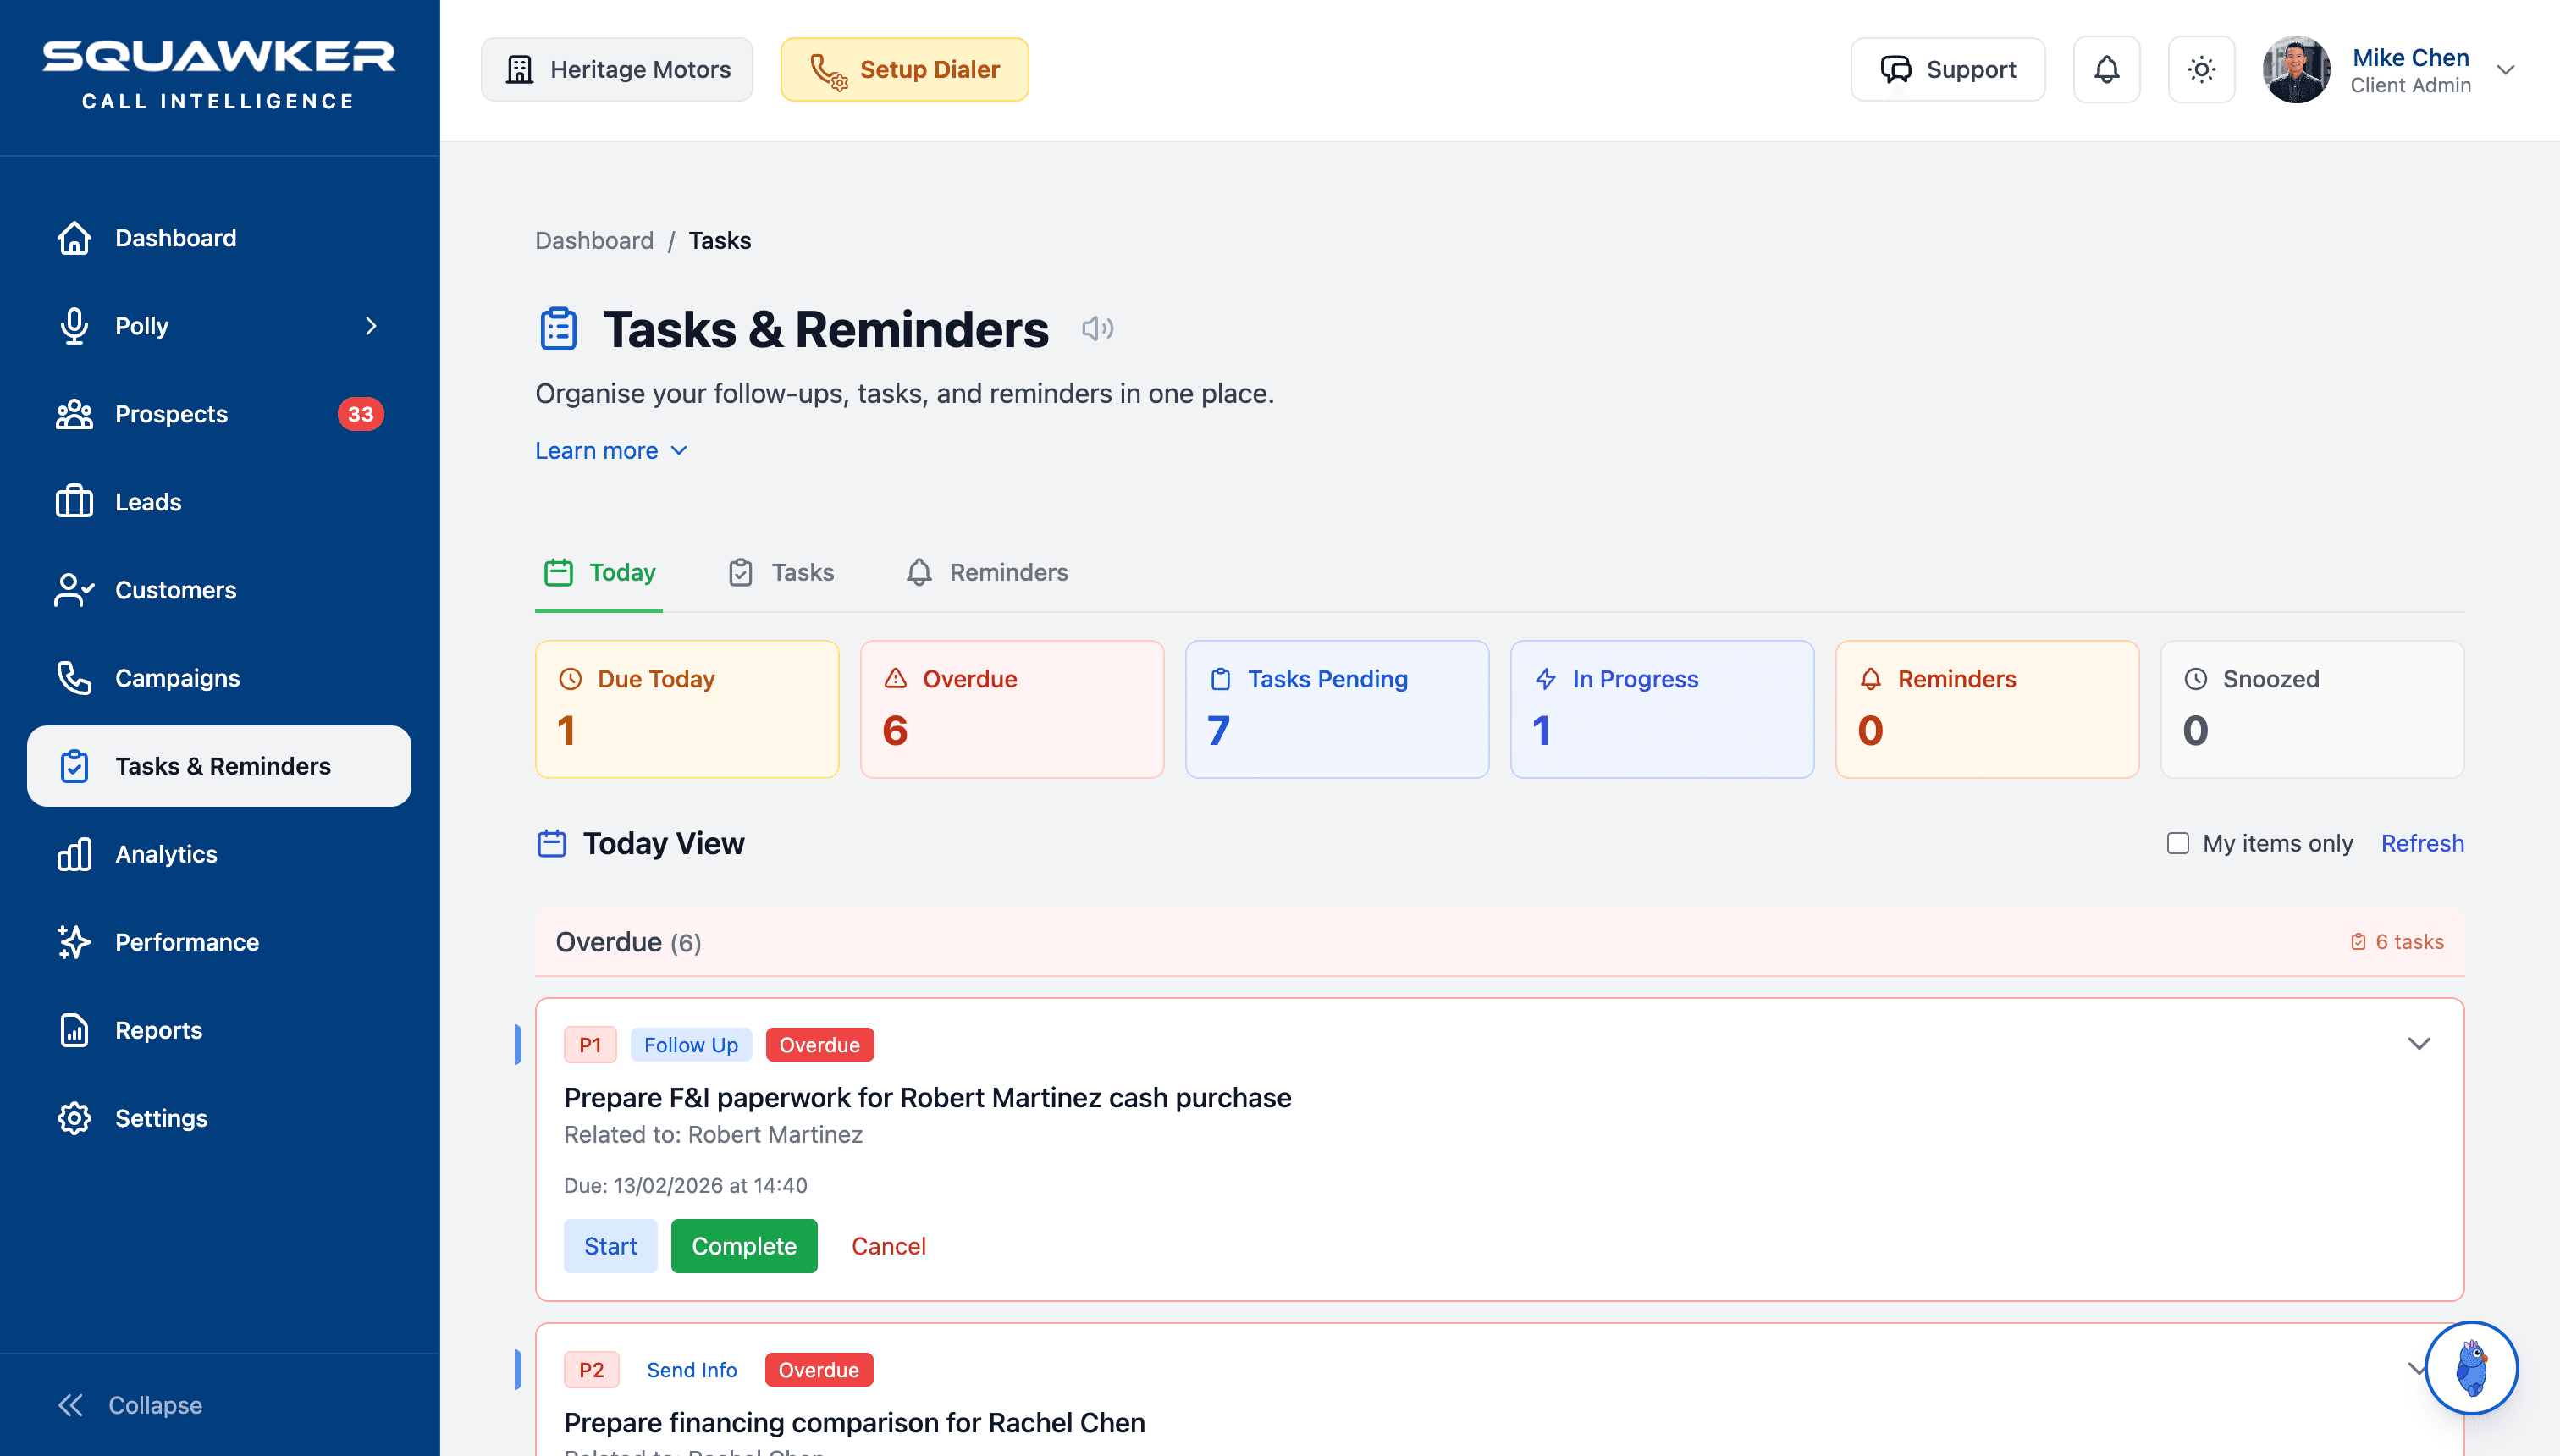The height and width of the screenshot is (1456, 2560).
Task: Select the Performance item in sidebar
Action: (x=188, y=942)
